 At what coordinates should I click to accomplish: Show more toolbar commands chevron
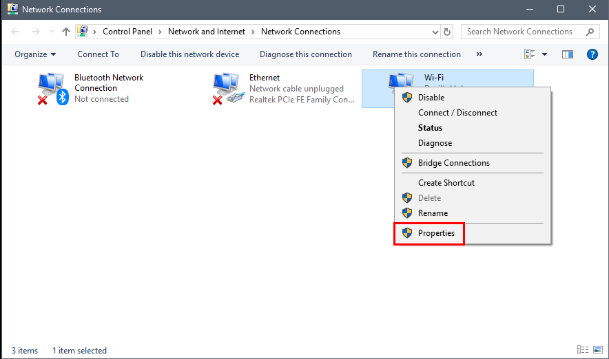click(479, 54)
